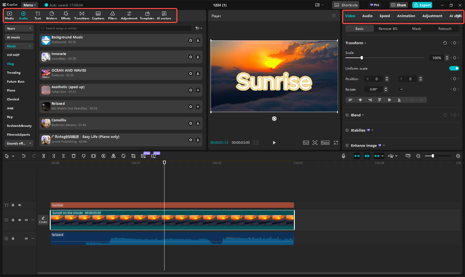This screenshot has width=465, height=277.
Task: Expand the Yours dropdown
Action: click(x=19, y=28)
